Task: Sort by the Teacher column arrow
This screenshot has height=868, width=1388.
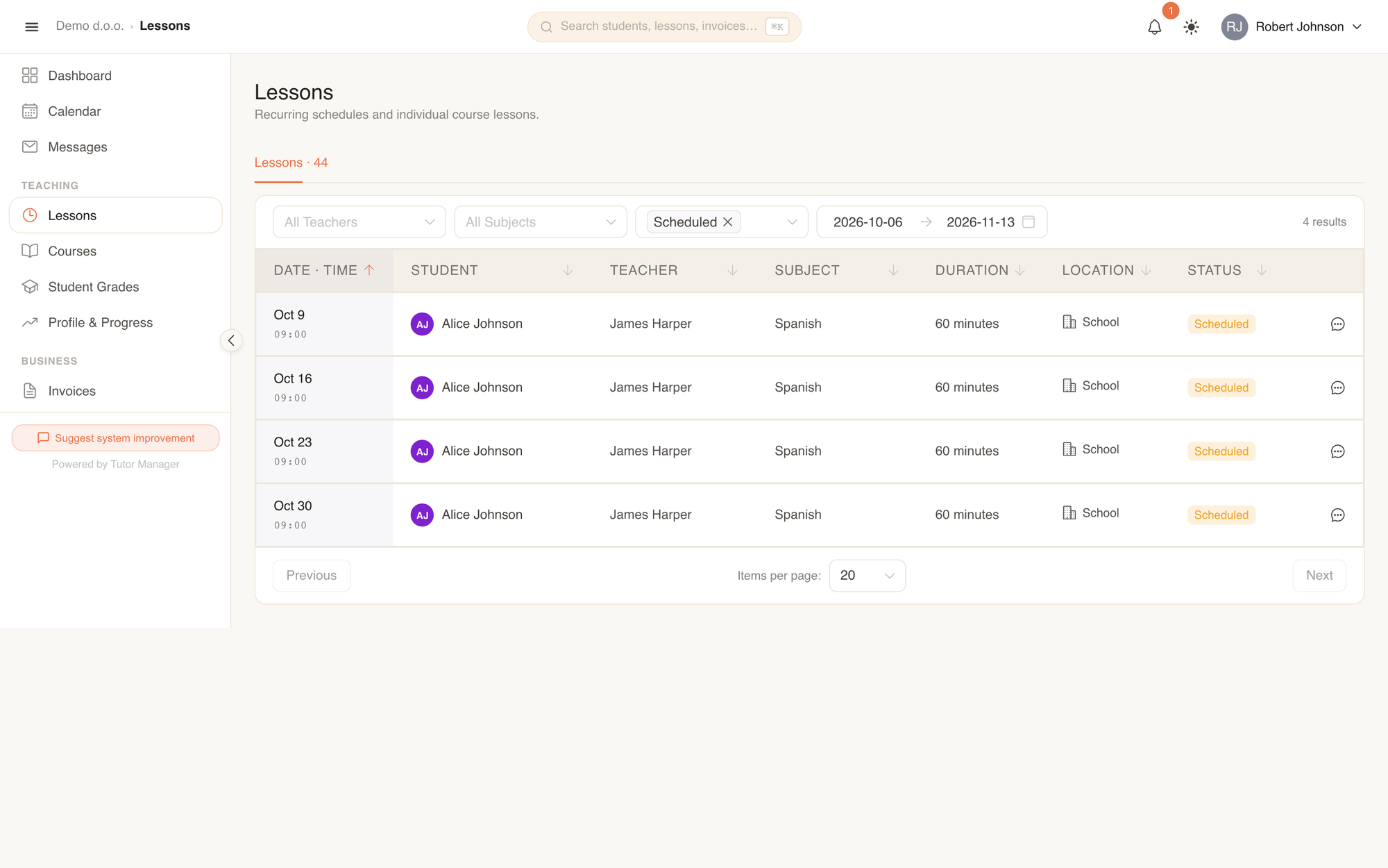Action: [x=732, y=270]
